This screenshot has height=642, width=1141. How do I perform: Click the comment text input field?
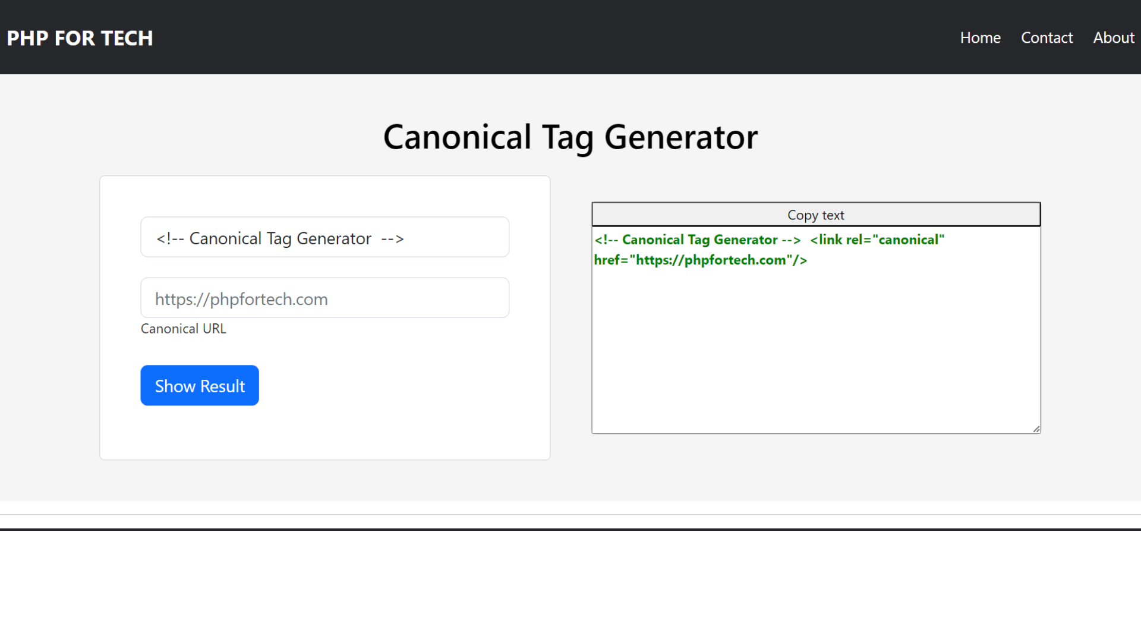tap(324, 237)
